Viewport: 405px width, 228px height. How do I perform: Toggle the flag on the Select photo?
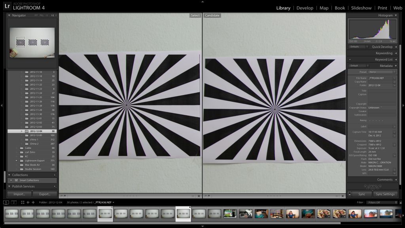61,196
